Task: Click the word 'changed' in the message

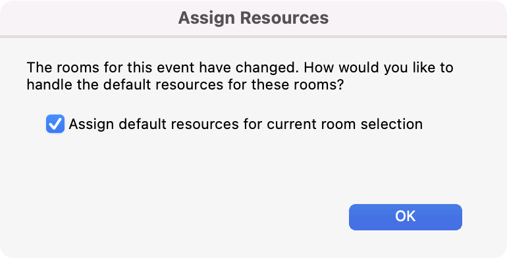Action: coord(267,68)
